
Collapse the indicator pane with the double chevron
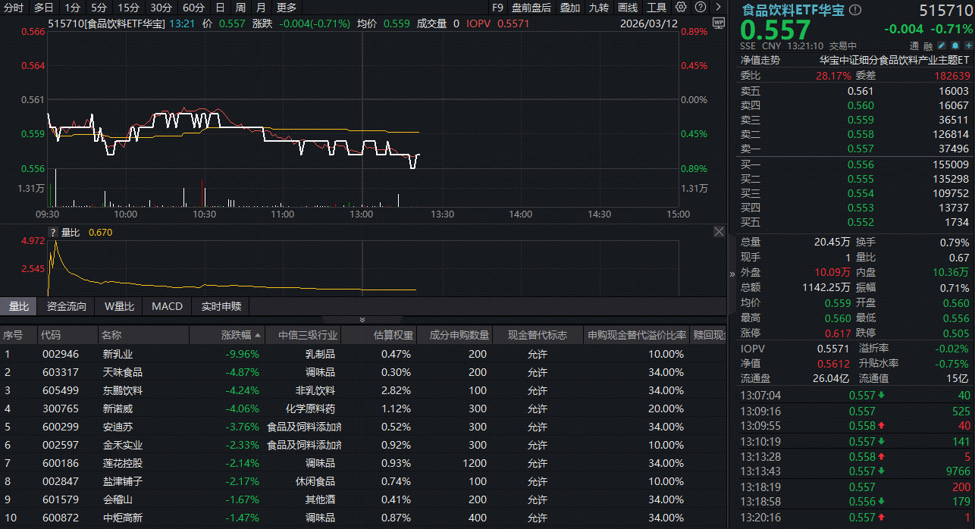pyautogui.click(x=362, y=320)
